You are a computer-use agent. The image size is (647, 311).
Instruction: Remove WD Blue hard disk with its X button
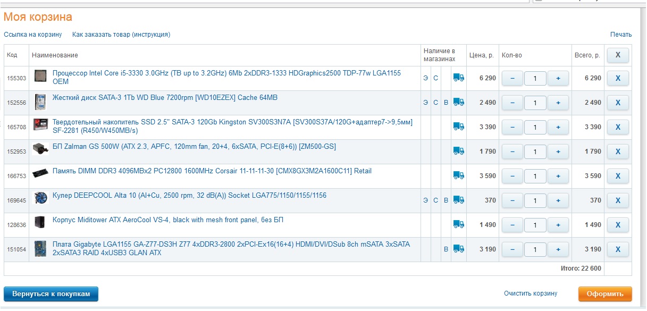coord(618,103)
